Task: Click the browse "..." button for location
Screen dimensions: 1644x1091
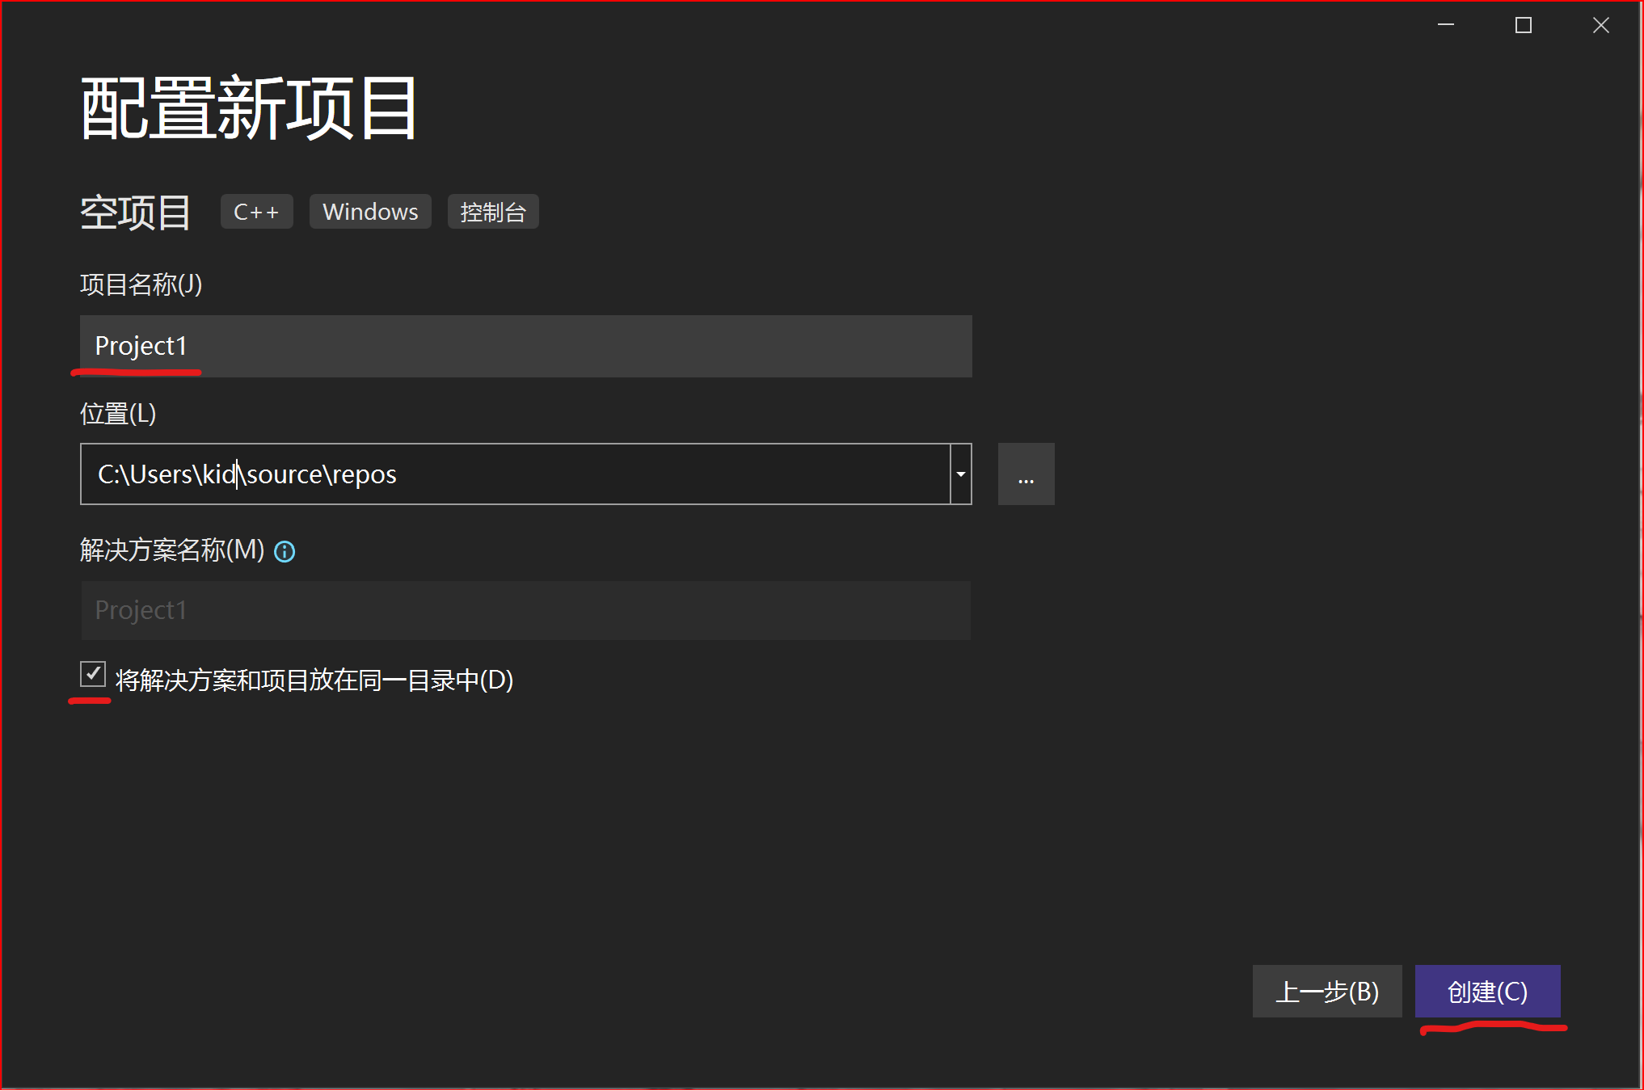Action: [1026, 474]
